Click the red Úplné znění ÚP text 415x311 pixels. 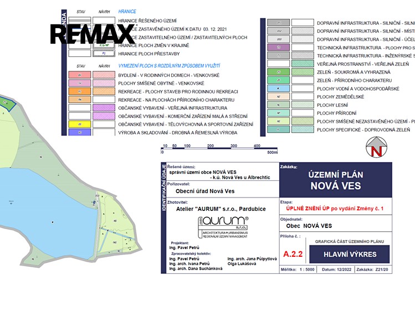click(x=335, y=209)
